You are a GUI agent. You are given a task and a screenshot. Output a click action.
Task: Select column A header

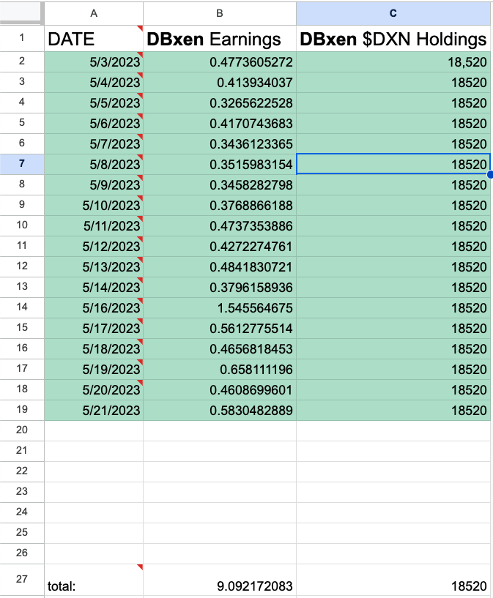94,13
